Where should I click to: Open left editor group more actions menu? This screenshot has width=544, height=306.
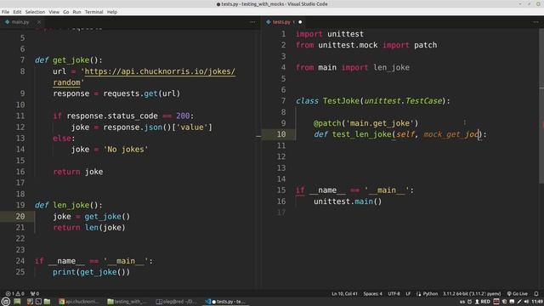point(252,22)
